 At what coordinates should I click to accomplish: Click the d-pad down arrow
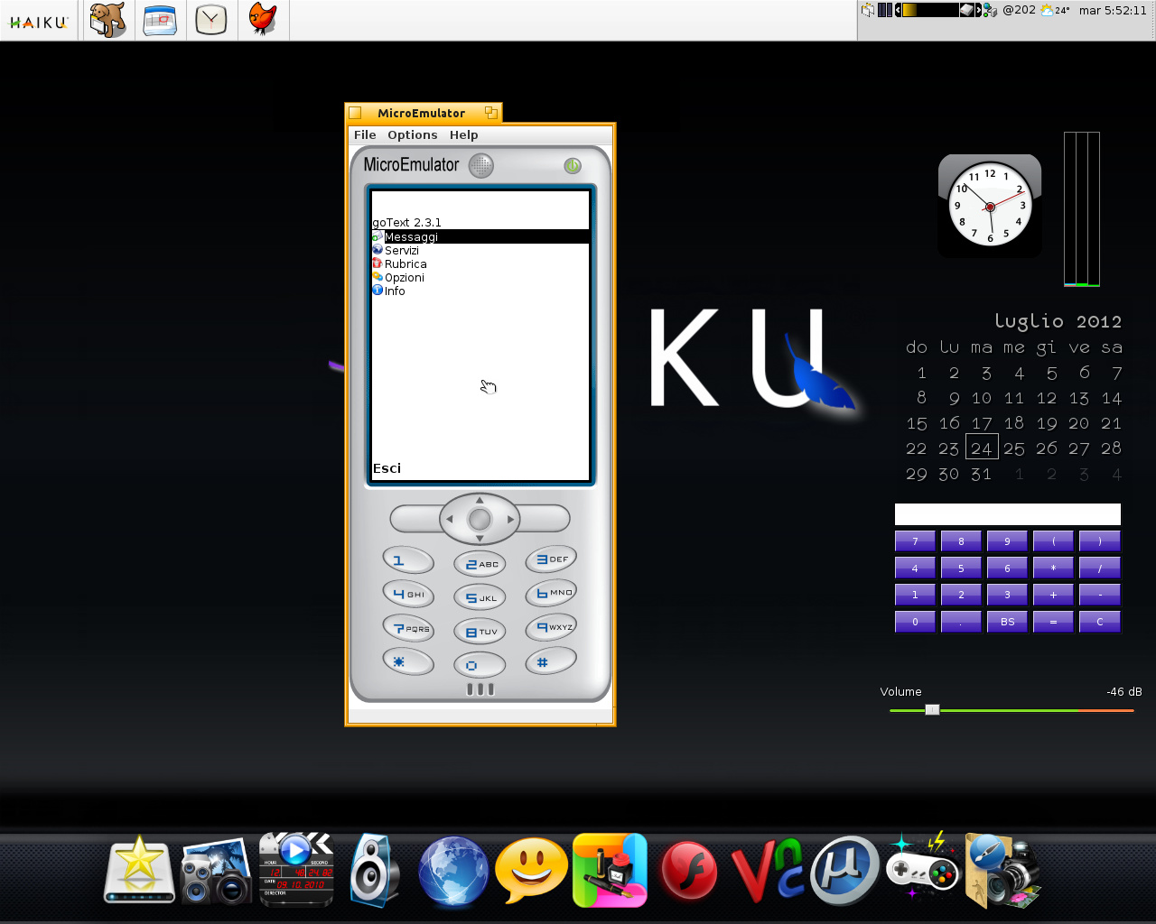click(480, 539)
